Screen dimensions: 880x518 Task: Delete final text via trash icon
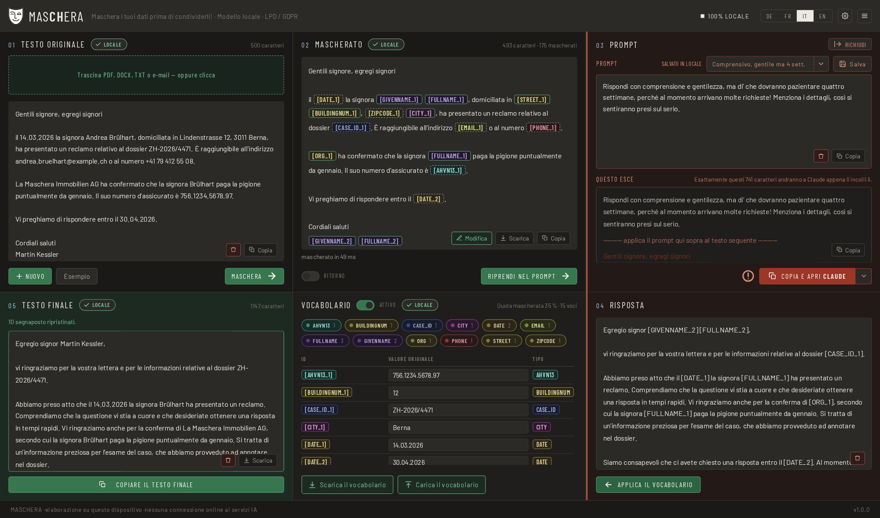point(228,460)
